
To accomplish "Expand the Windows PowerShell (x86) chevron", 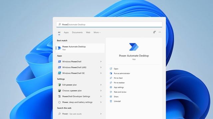I will (101, 67).
